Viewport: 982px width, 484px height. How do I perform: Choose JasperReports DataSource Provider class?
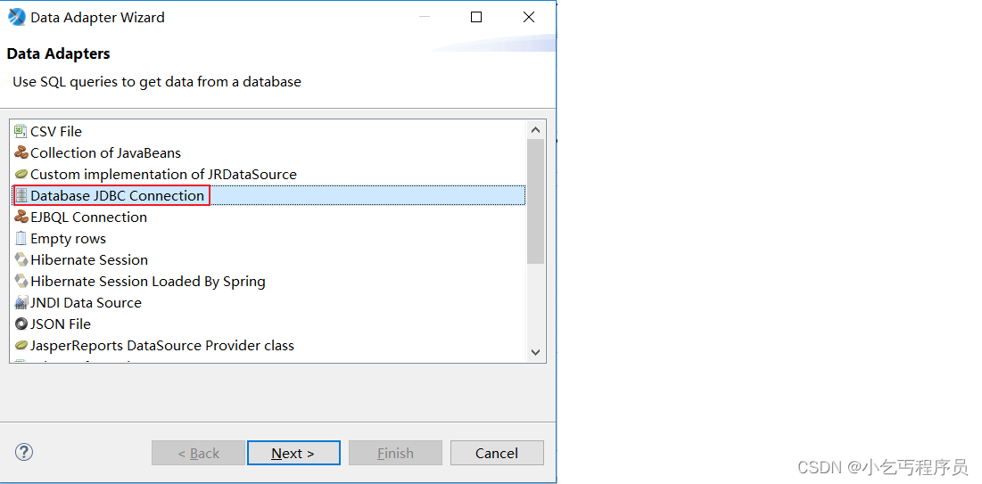tap(268, 346)
